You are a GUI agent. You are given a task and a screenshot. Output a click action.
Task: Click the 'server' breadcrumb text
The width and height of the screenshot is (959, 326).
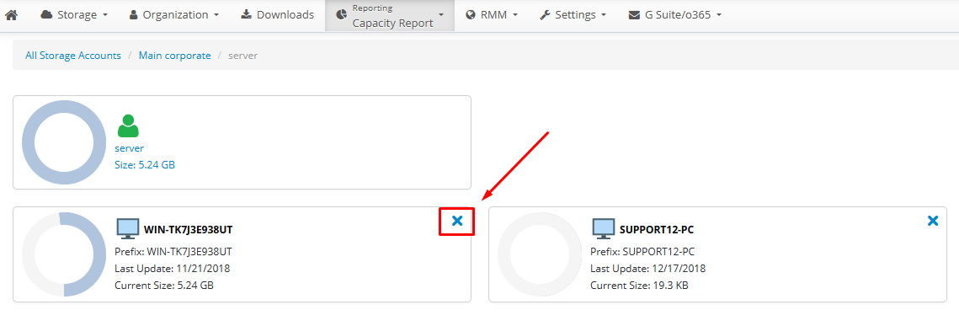pos(242,56)
